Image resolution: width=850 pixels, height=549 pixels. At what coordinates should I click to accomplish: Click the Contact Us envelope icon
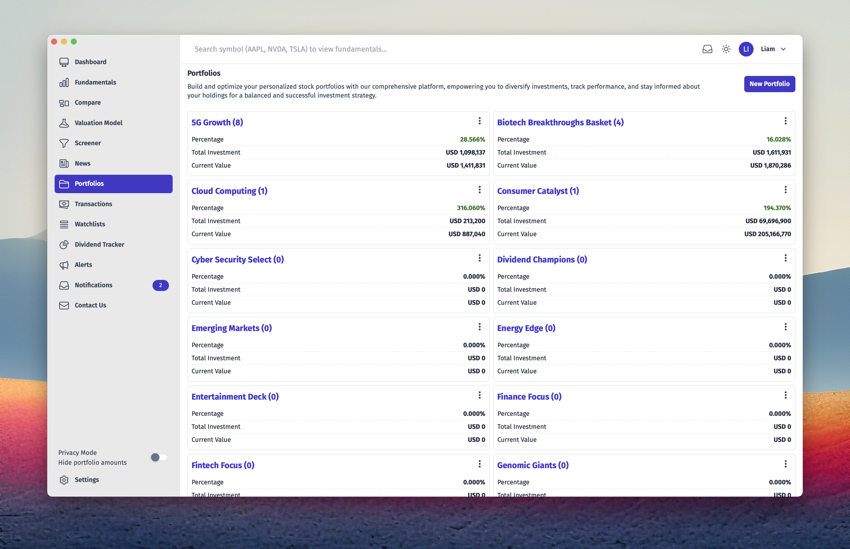click(64, 306)
